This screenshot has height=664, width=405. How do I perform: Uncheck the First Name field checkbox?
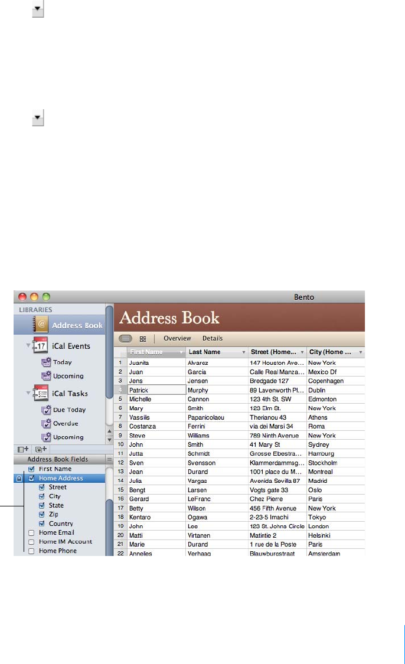coord(31,469)
